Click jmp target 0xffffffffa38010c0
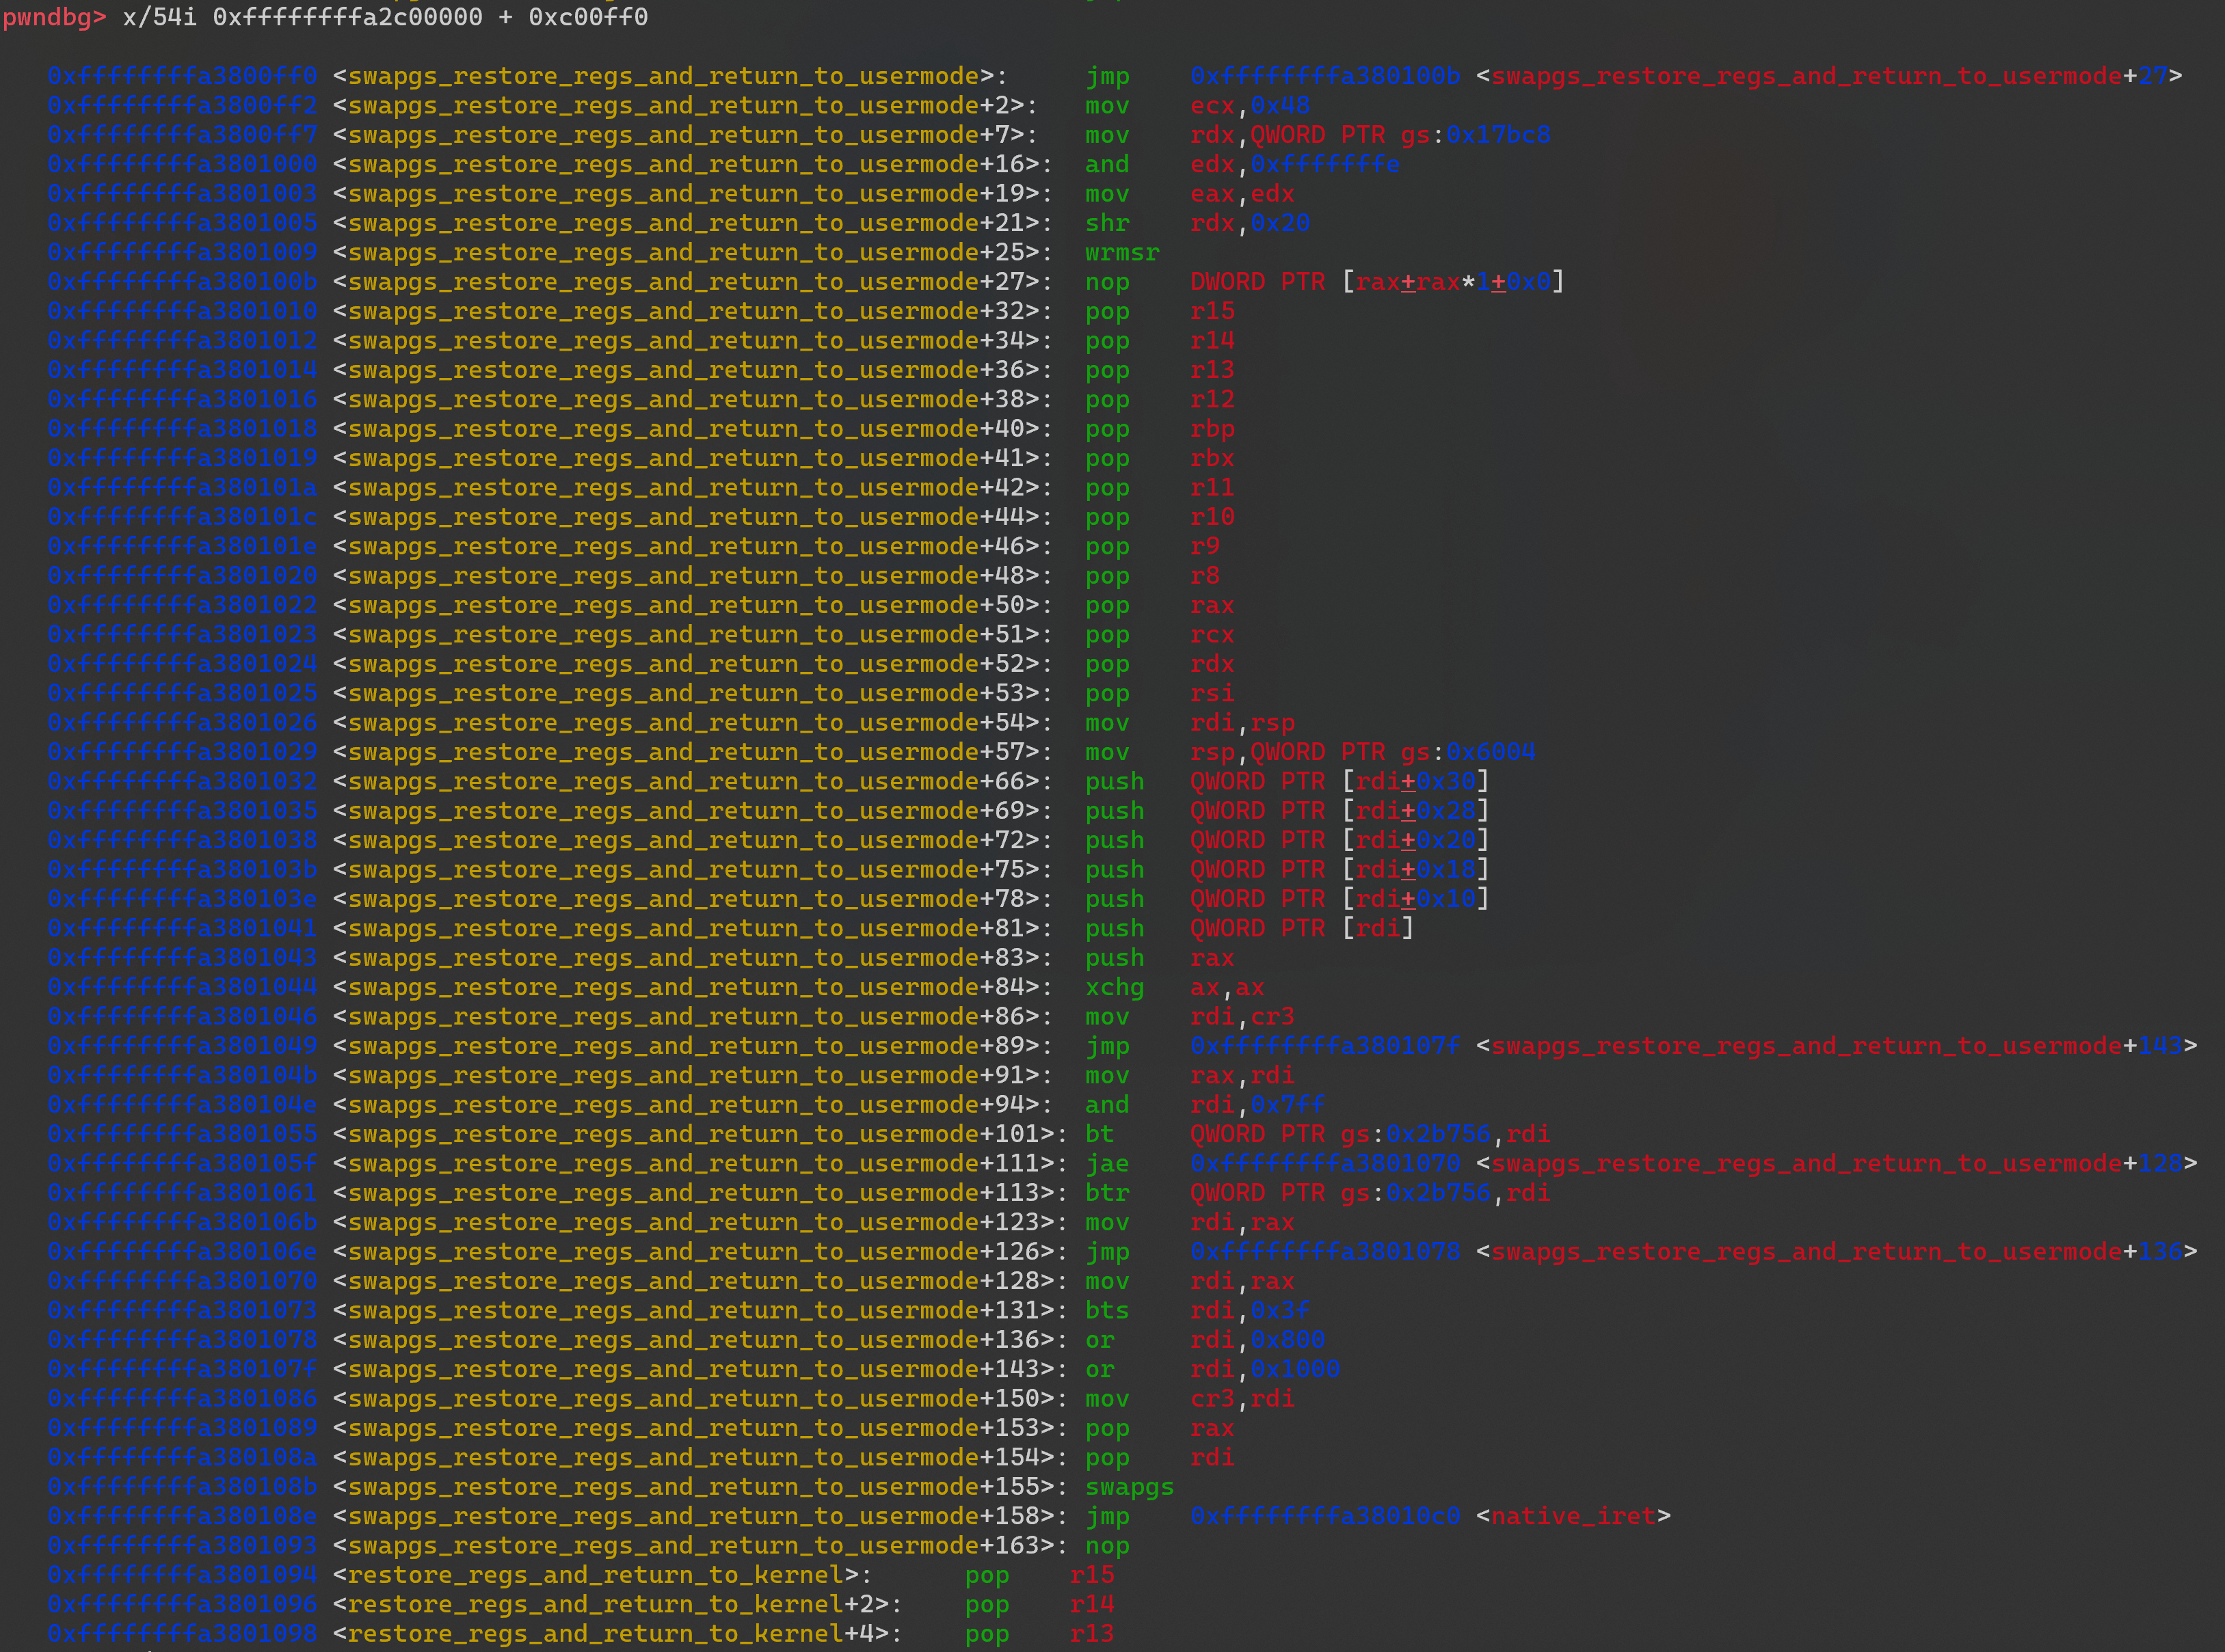This screenshot has height=1652, width=2225. 1324,1516
